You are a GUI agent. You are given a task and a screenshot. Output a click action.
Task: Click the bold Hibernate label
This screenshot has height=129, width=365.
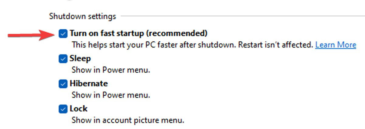click(89, 83)
